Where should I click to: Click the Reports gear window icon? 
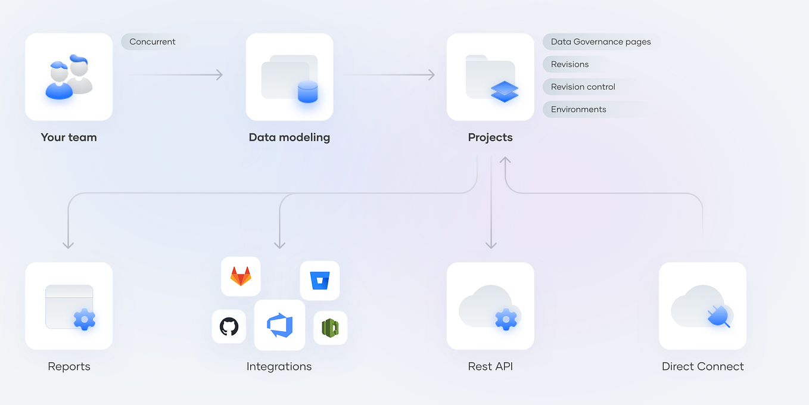[69, 306]
